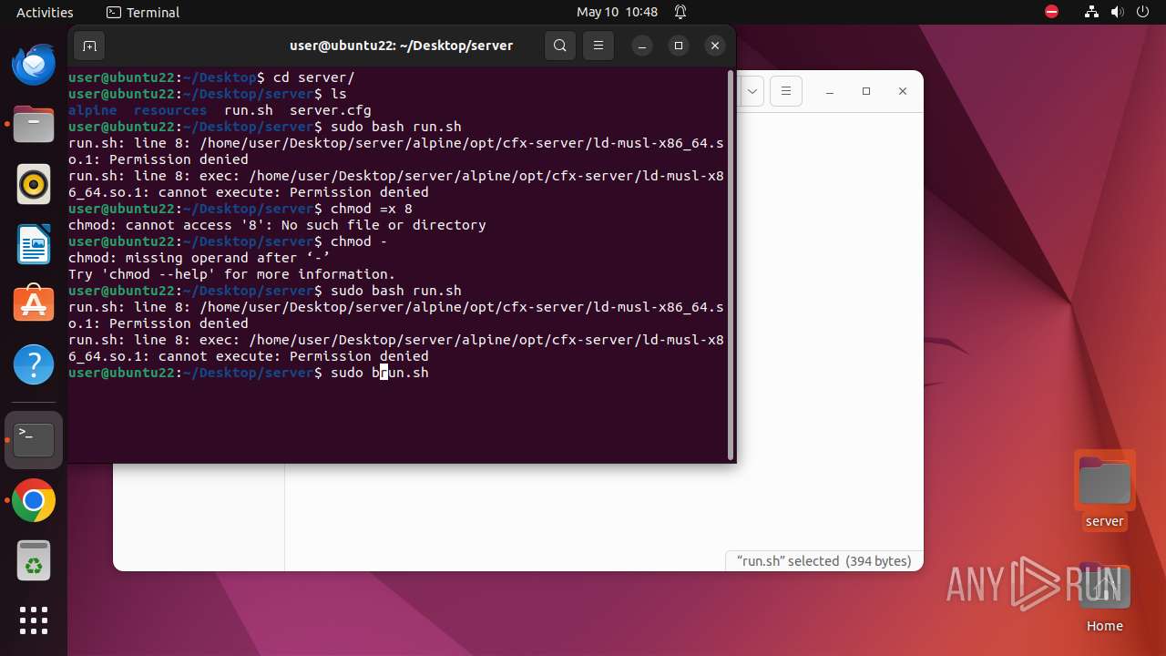The image size is (1166, 656).
Task: Open the Activities overview
Action: coord(45,12)
